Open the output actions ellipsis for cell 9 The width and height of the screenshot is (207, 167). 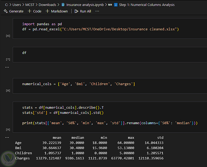tap(7, 137)
